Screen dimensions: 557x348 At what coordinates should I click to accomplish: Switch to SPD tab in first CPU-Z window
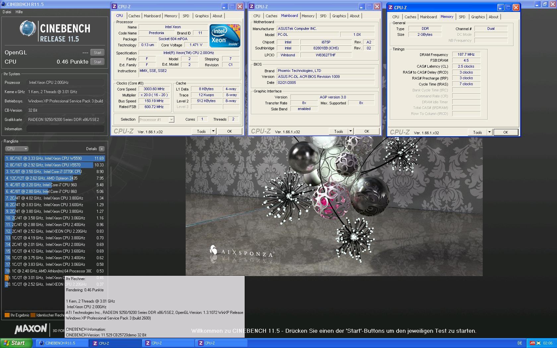(x=186, y=16)
